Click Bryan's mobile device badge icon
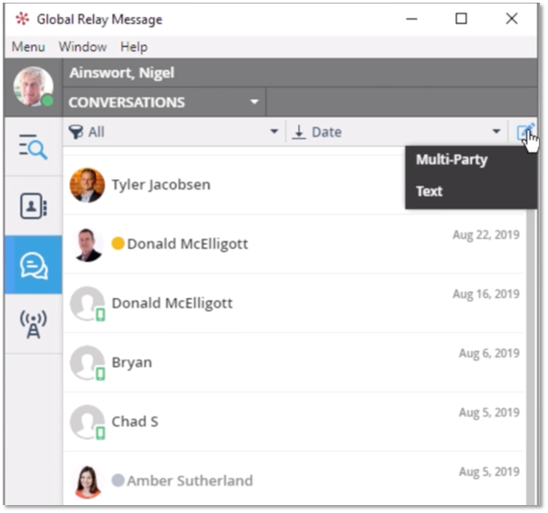This screenshot has width=548, height=513. [x=101, y=374]
